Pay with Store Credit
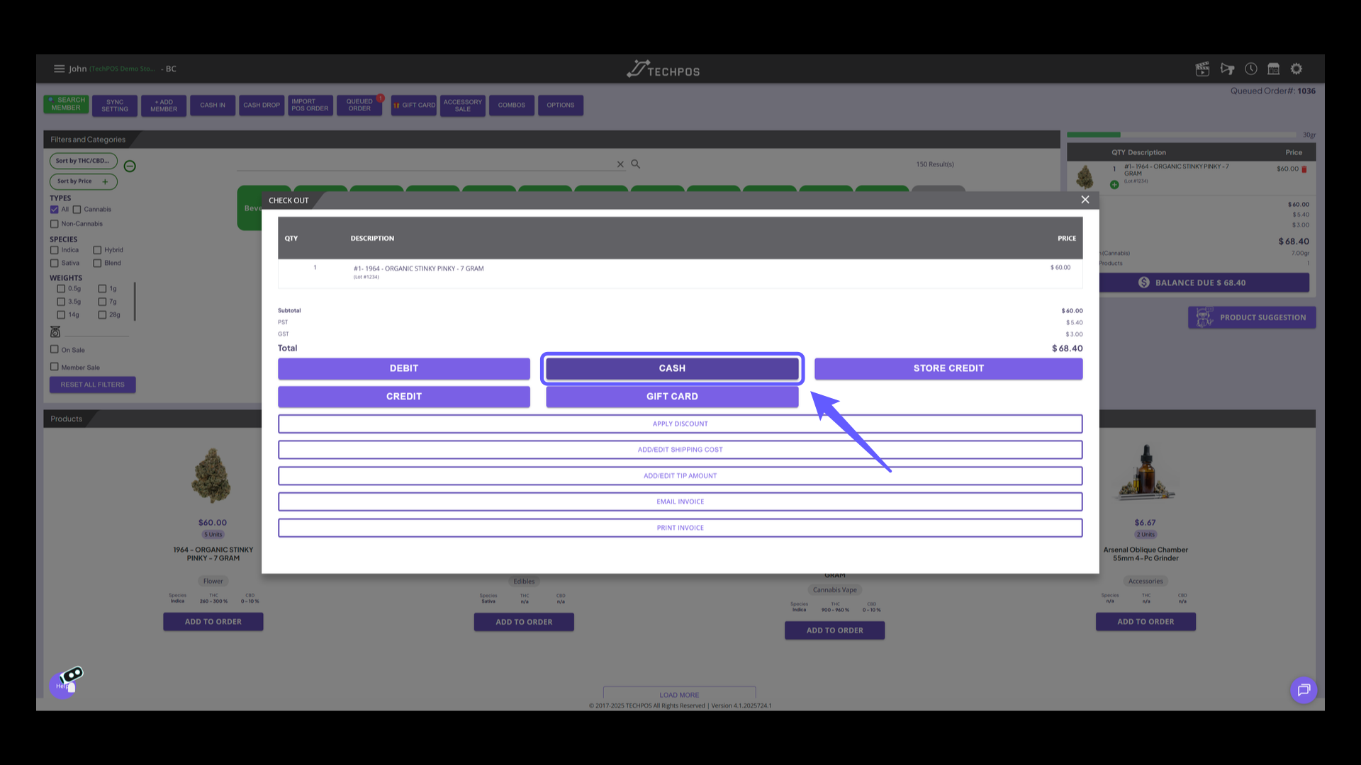1361x765 pixels. (x=948, y=368)
